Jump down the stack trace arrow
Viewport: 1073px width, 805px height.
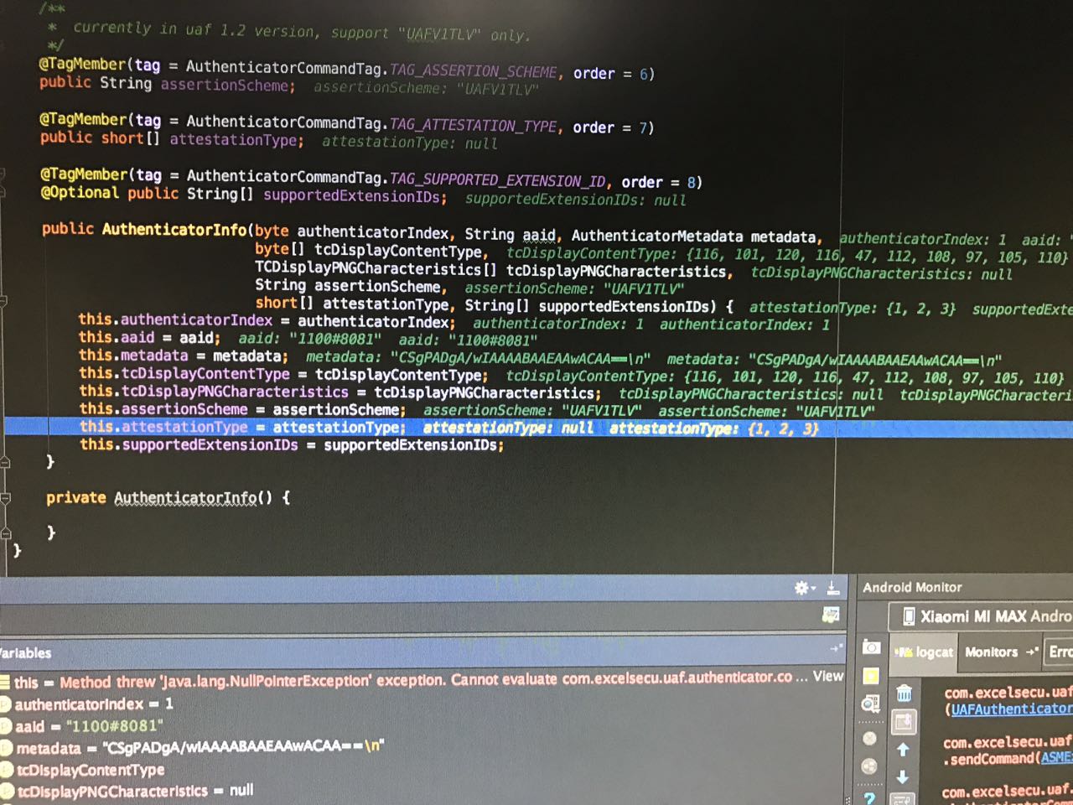(x=903, y=777)
